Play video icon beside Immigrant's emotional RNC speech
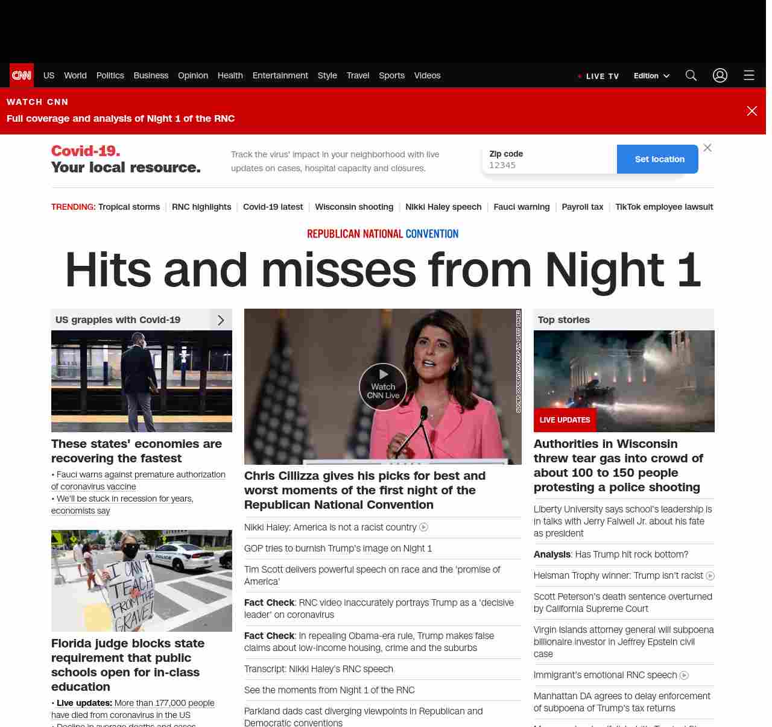 point(684,676)
